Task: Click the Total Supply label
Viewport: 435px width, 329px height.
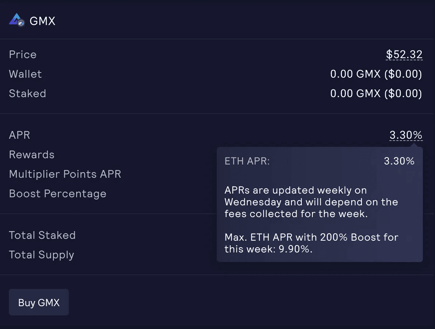Action: 42,255
